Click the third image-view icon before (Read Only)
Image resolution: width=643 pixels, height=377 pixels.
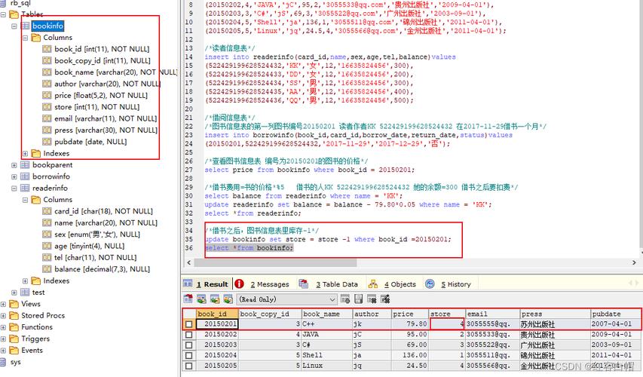click(228, 299)
